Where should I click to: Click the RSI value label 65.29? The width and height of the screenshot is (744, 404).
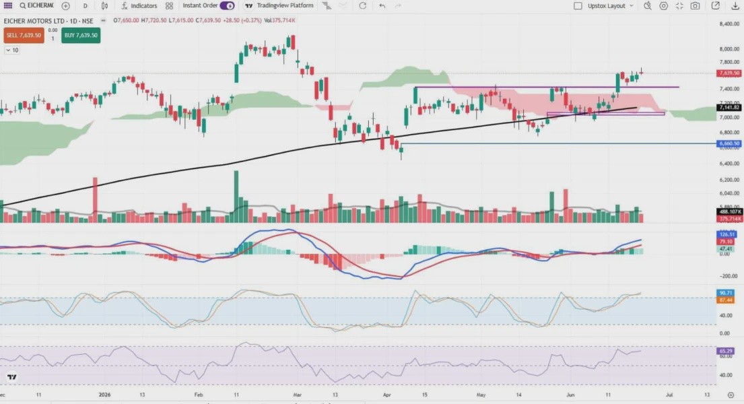[726, 351]
